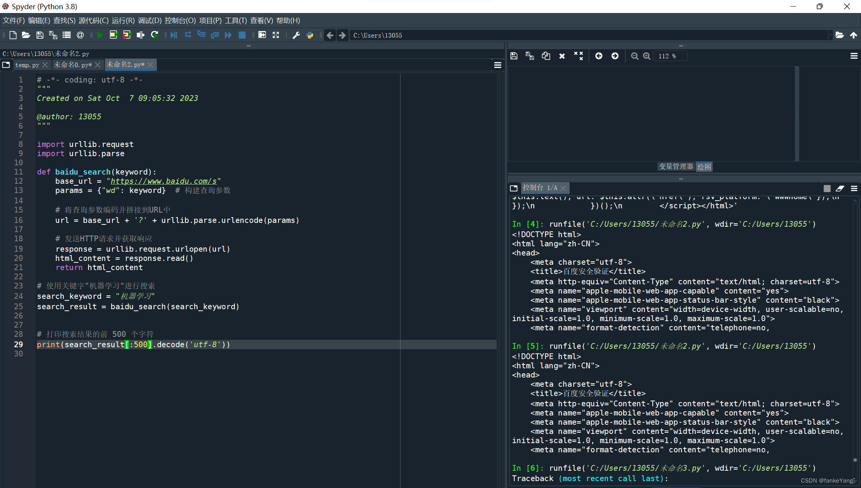Open the editor tab browser button

[x=6, y=65]
